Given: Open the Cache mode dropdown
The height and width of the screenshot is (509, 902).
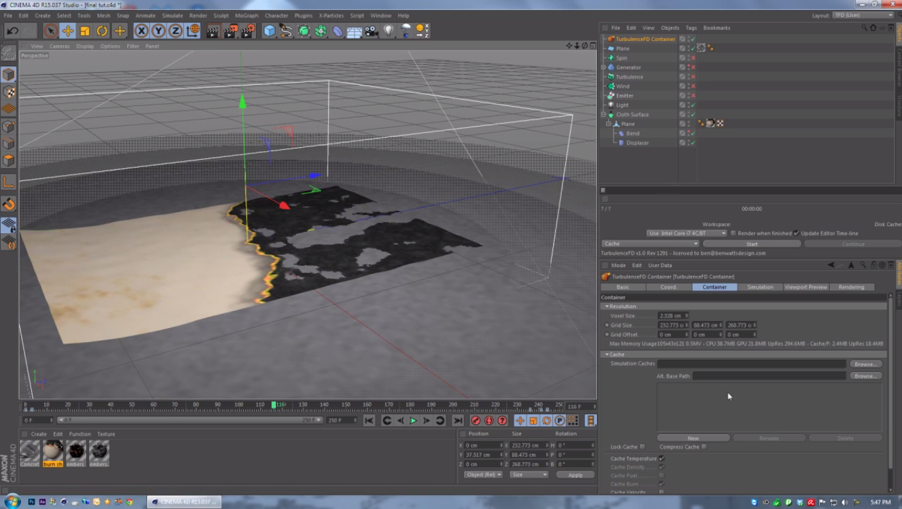Looking at the screenshot, I should click(x=650, y=244).
